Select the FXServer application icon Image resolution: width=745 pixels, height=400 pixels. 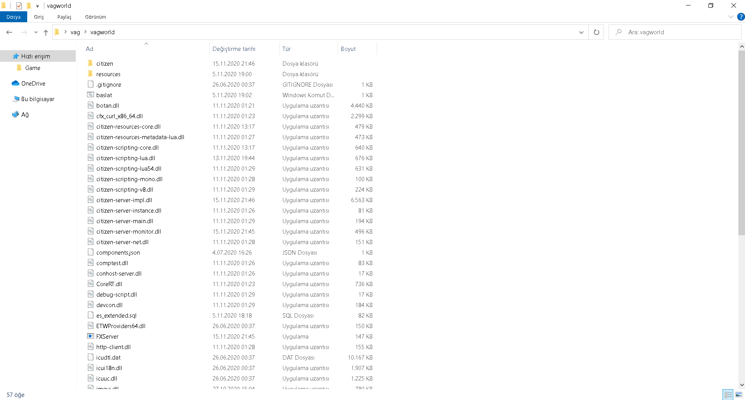point(90,336)
